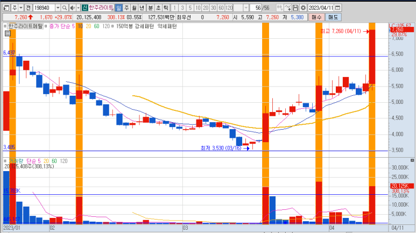
Task: Click the 3,485 horizontal line label
Action: pyautogui.click(x=9, y=147)
